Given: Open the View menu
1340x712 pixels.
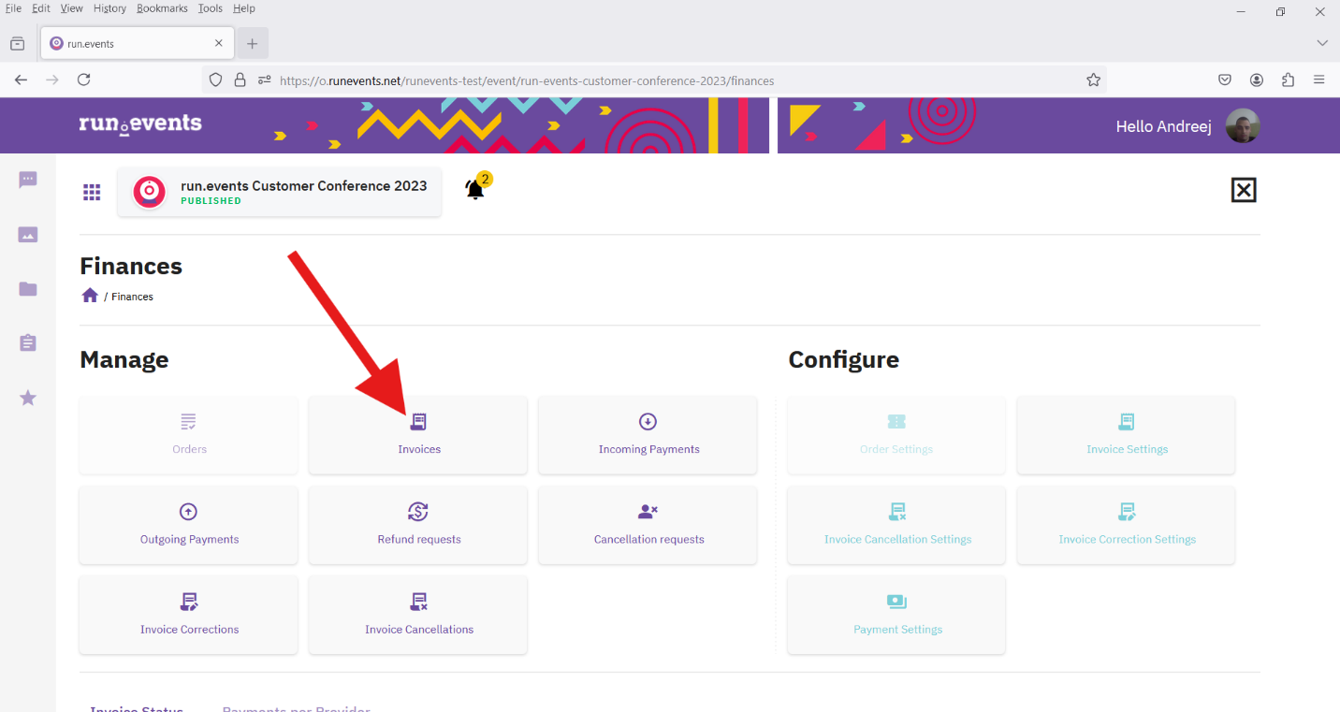Looking at the screenshot, I should tap(72, 8).
